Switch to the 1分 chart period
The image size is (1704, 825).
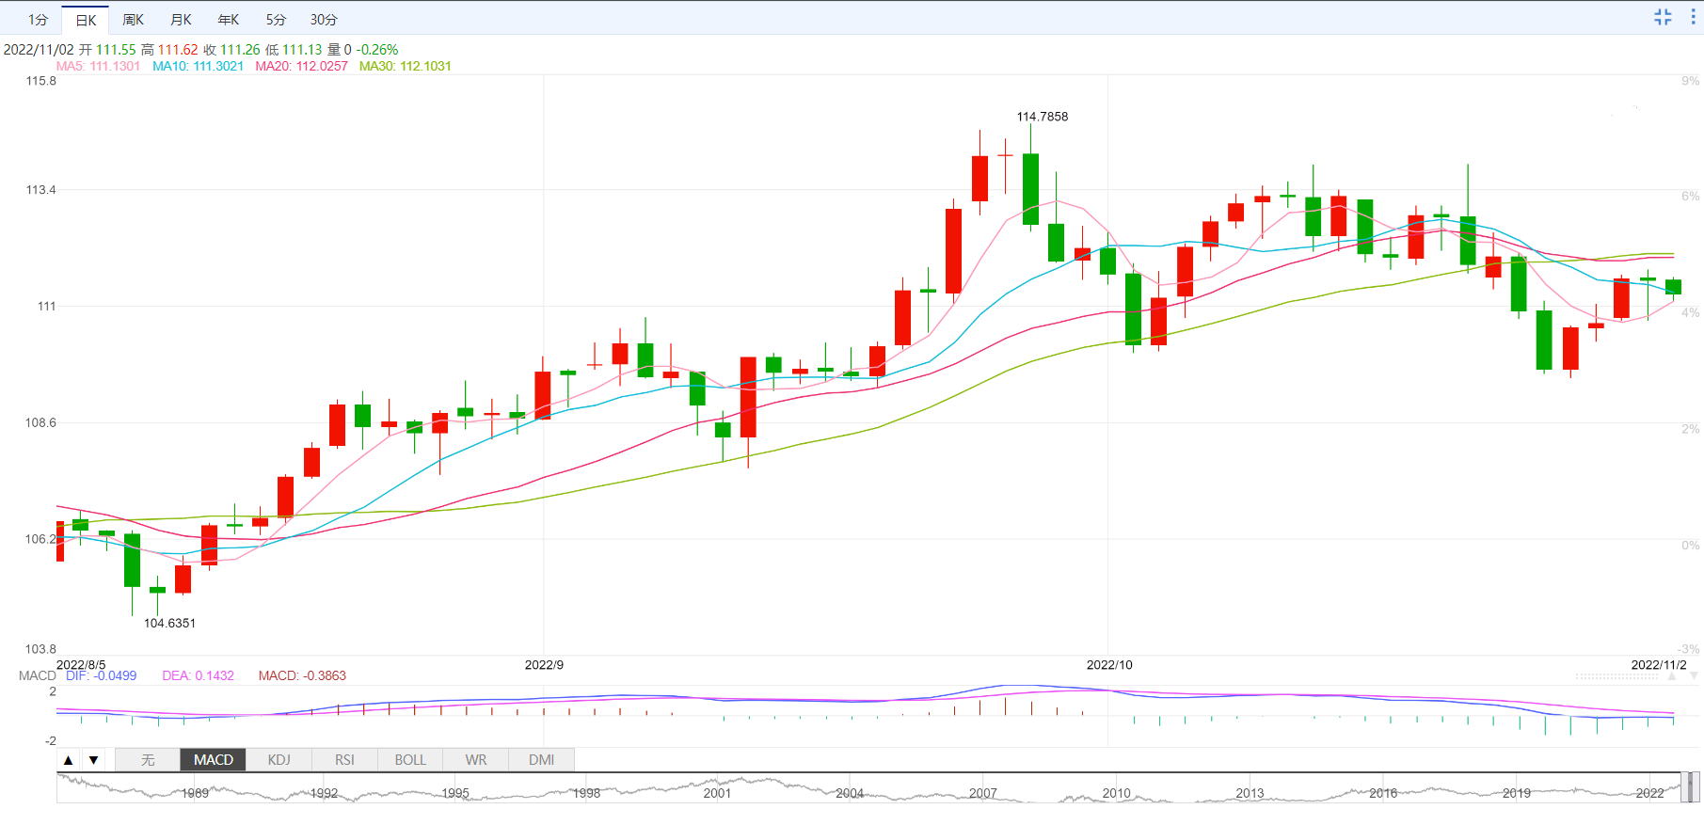[x=38, y=20]
